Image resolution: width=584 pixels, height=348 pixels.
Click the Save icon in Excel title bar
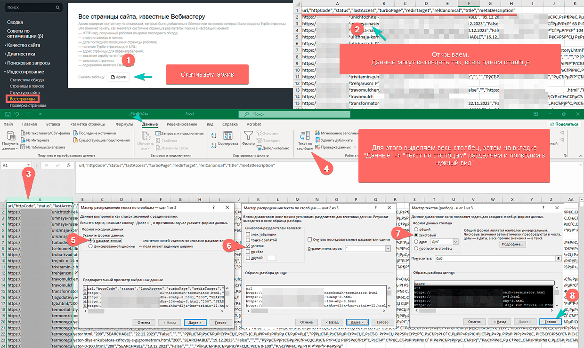pyautogui.click(x=8, y=114)
